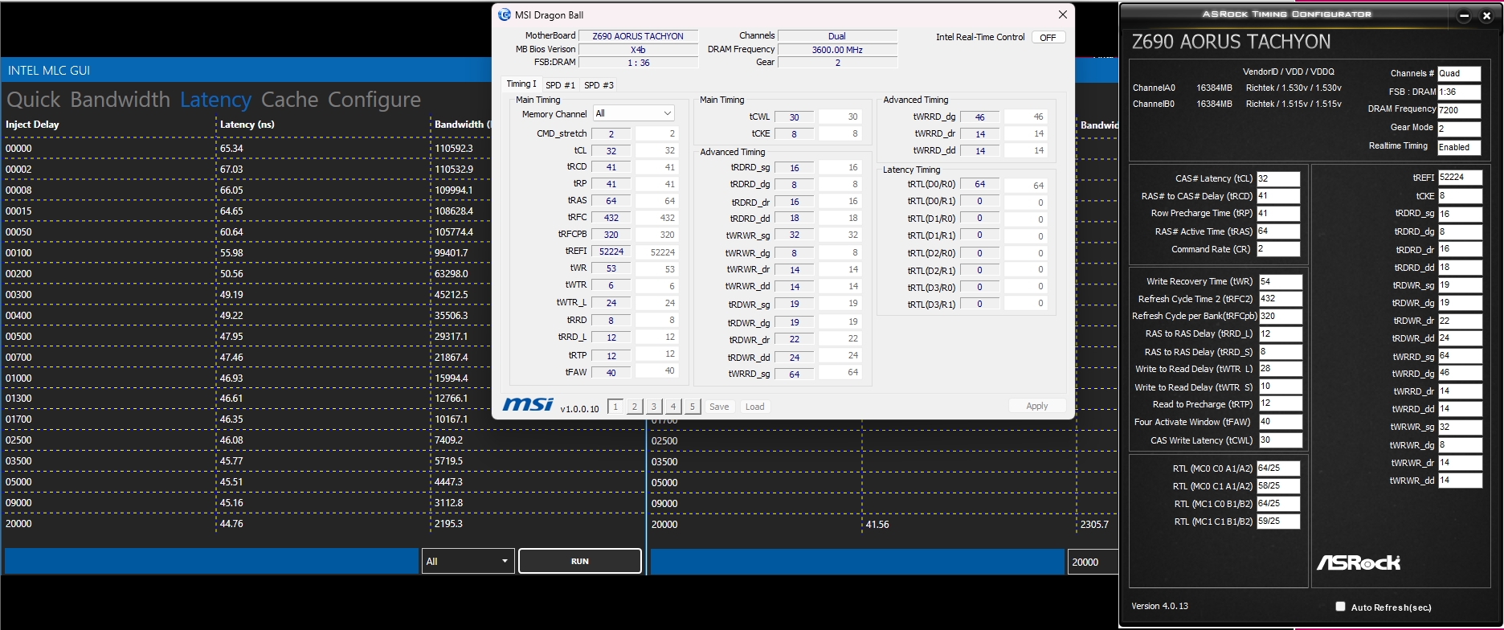The height and width of the screenshot is (630, 1504).
Task: Click the MSI Dragon Ball title bar icon
Action: [x=505, y=14]
